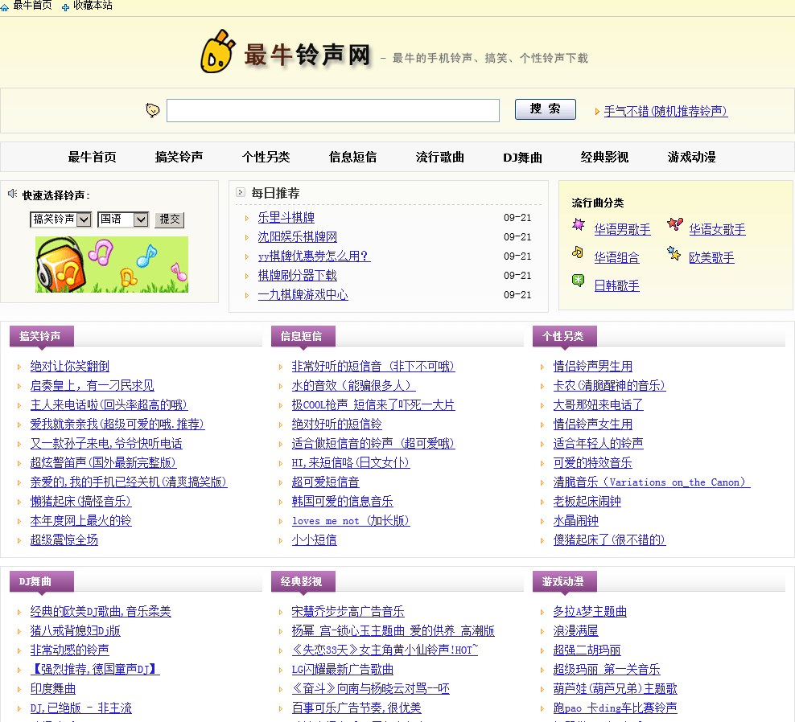Click the red star icon beside 华语女歌手
This screenshot has height=722, width=795.
tap(675, 224)
